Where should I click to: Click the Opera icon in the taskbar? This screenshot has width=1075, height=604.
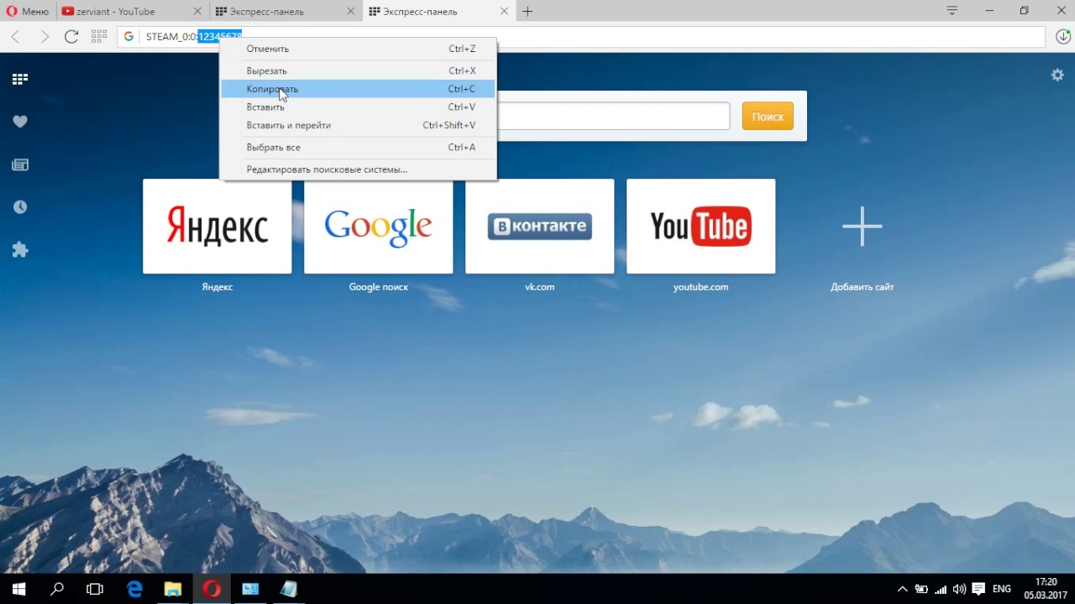coord(212,589)
